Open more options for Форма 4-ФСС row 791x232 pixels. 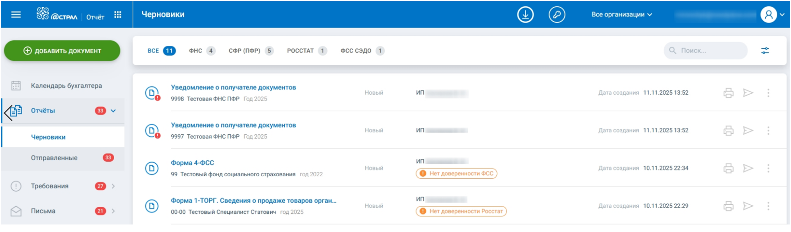[768, 168]
